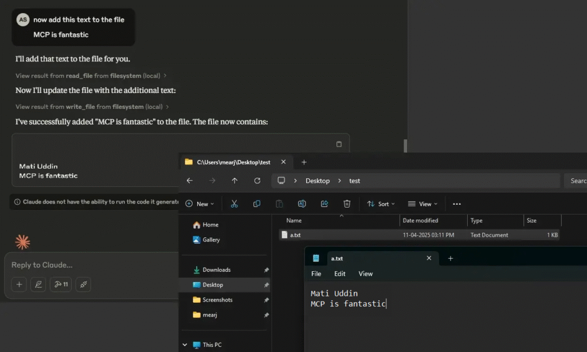
Task: Open Notepad's File menu
Action: 316,274
